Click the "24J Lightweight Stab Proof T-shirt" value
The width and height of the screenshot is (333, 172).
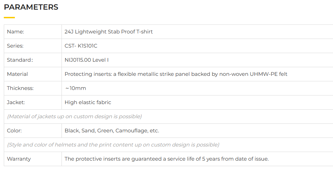click(x=108, y=32)
